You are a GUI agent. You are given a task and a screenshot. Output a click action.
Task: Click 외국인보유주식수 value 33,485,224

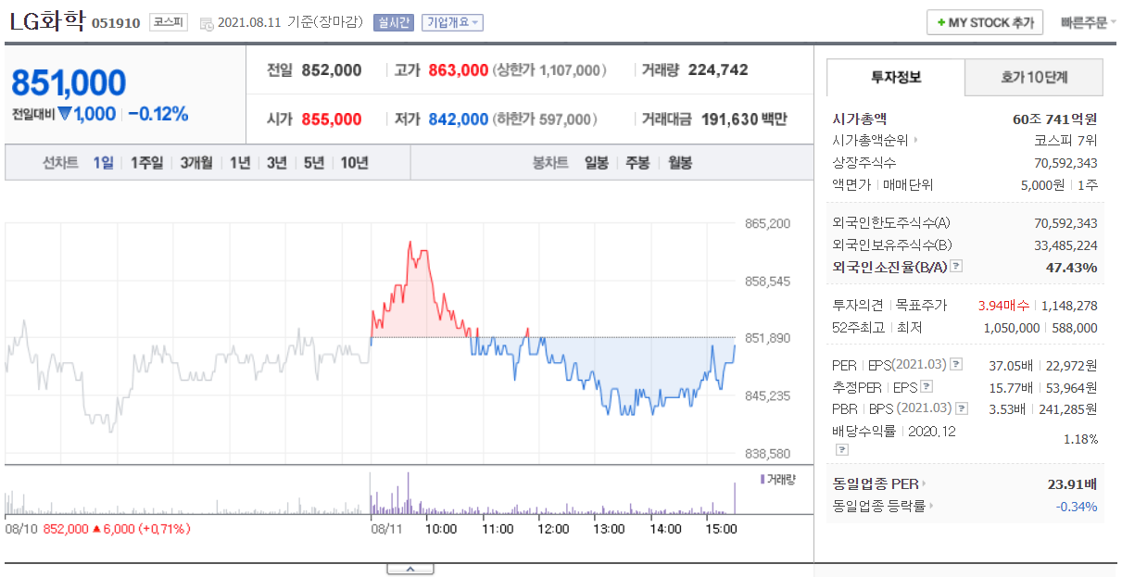(x=1065, y=245)
